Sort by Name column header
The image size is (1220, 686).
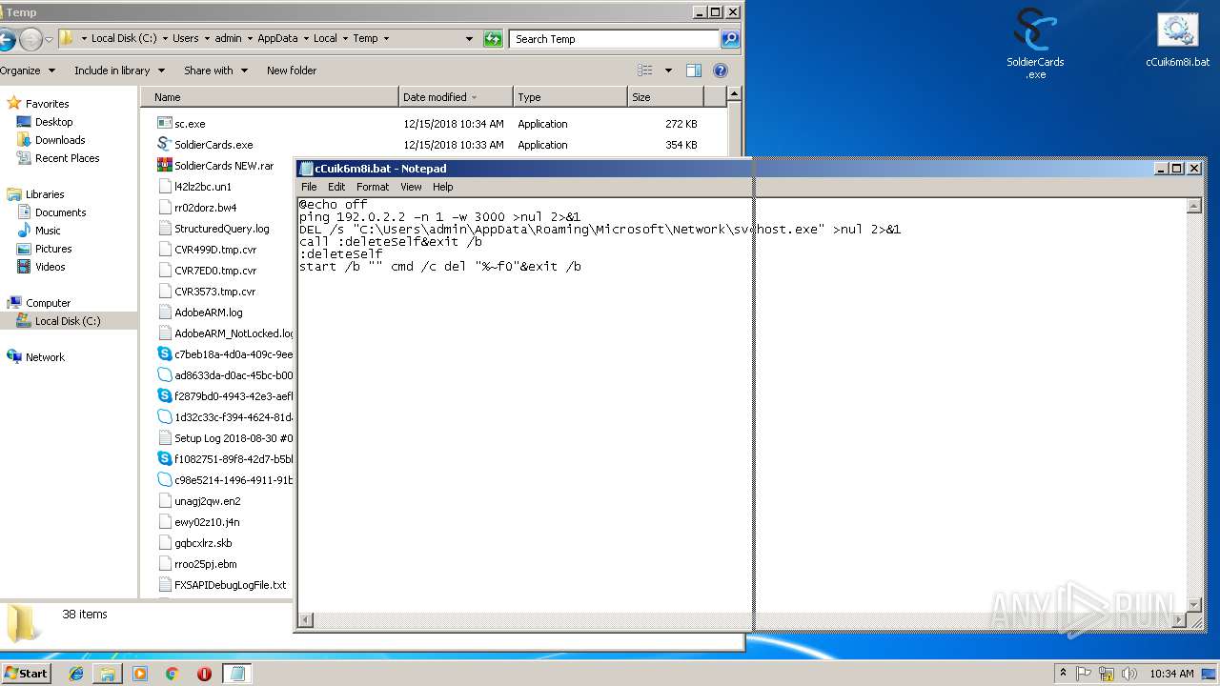click(270, 97)
